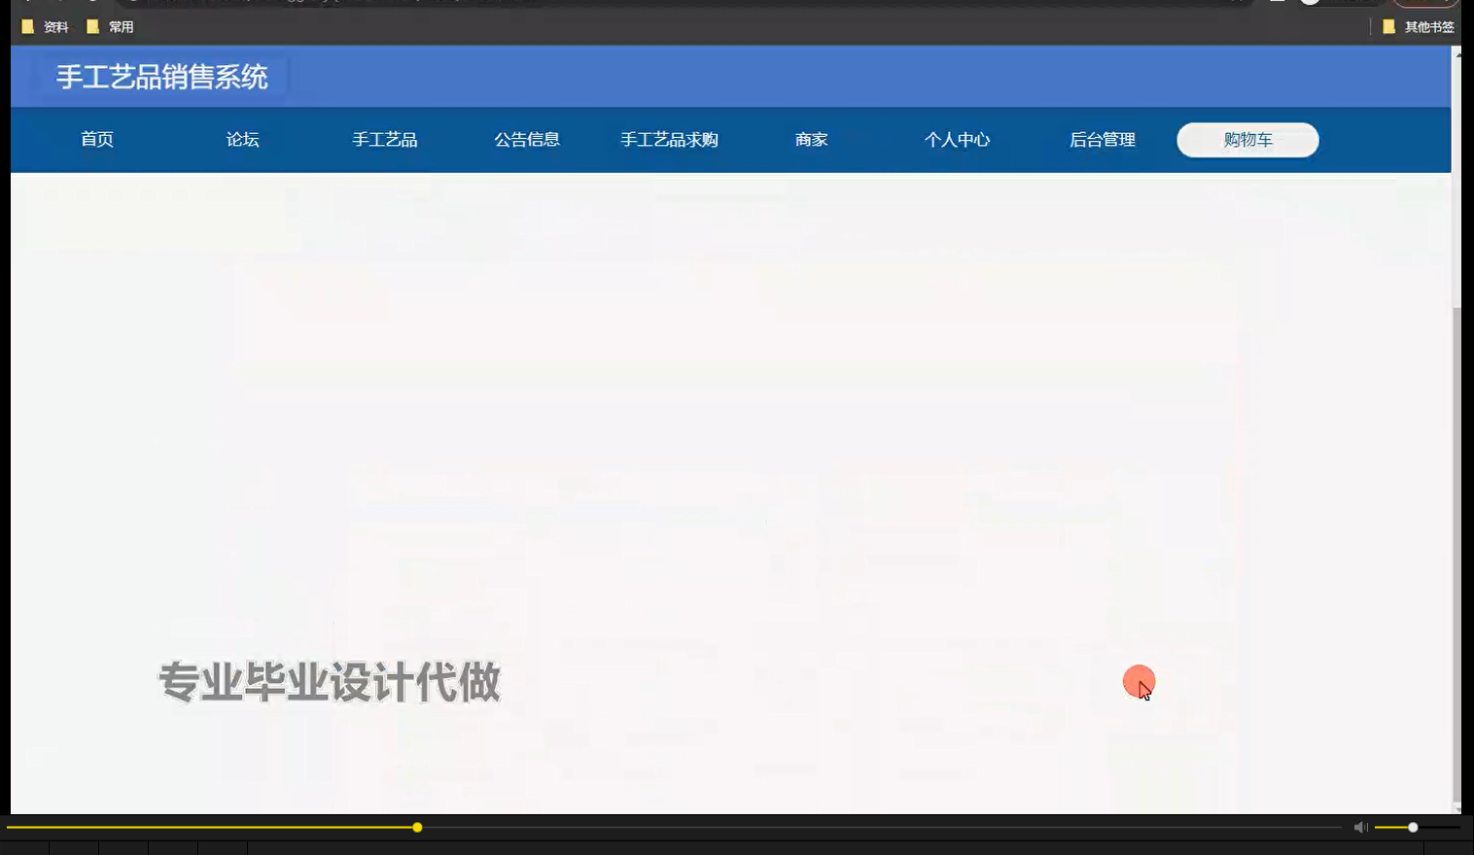
Task: Open the 公告信息 section
Action: (x=527, y=139)
